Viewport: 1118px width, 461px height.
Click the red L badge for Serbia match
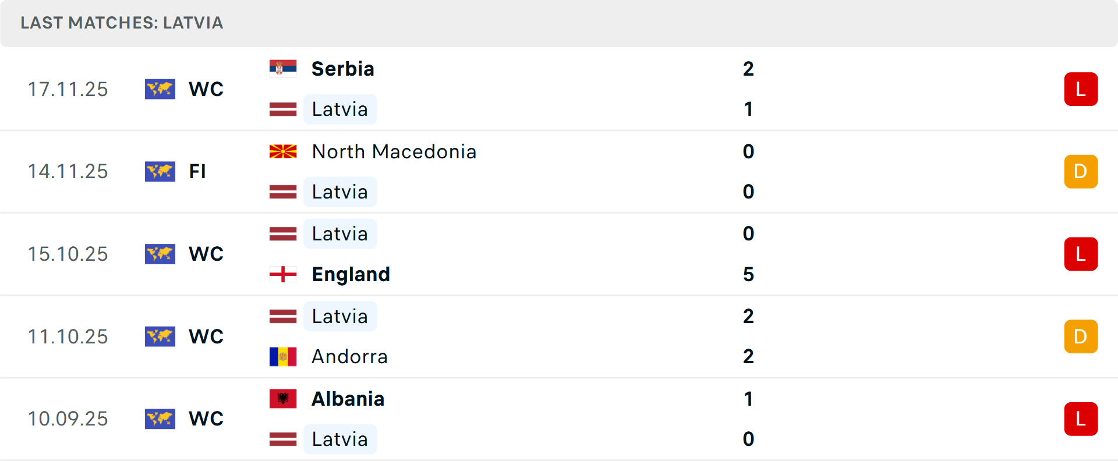pos(1080,89)
